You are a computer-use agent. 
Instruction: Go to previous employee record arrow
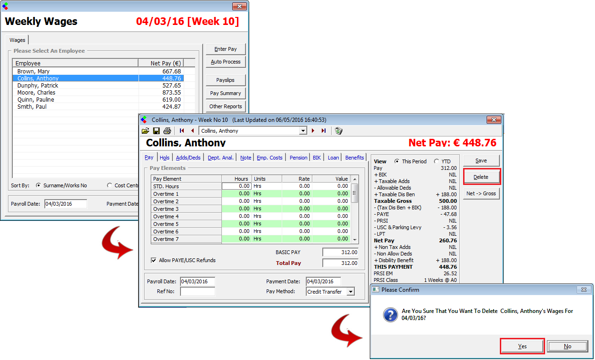coord(192,131)
